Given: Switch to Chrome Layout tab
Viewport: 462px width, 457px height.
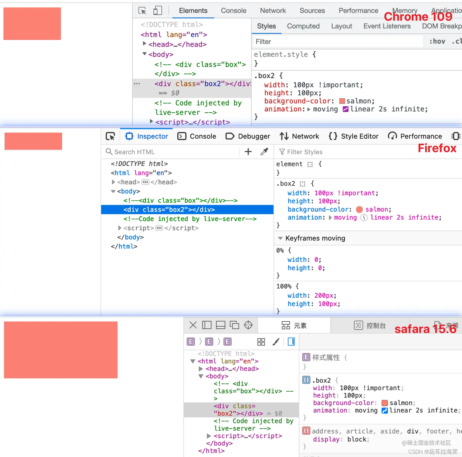Looking at the screenshot, I should tap(342, 26).
